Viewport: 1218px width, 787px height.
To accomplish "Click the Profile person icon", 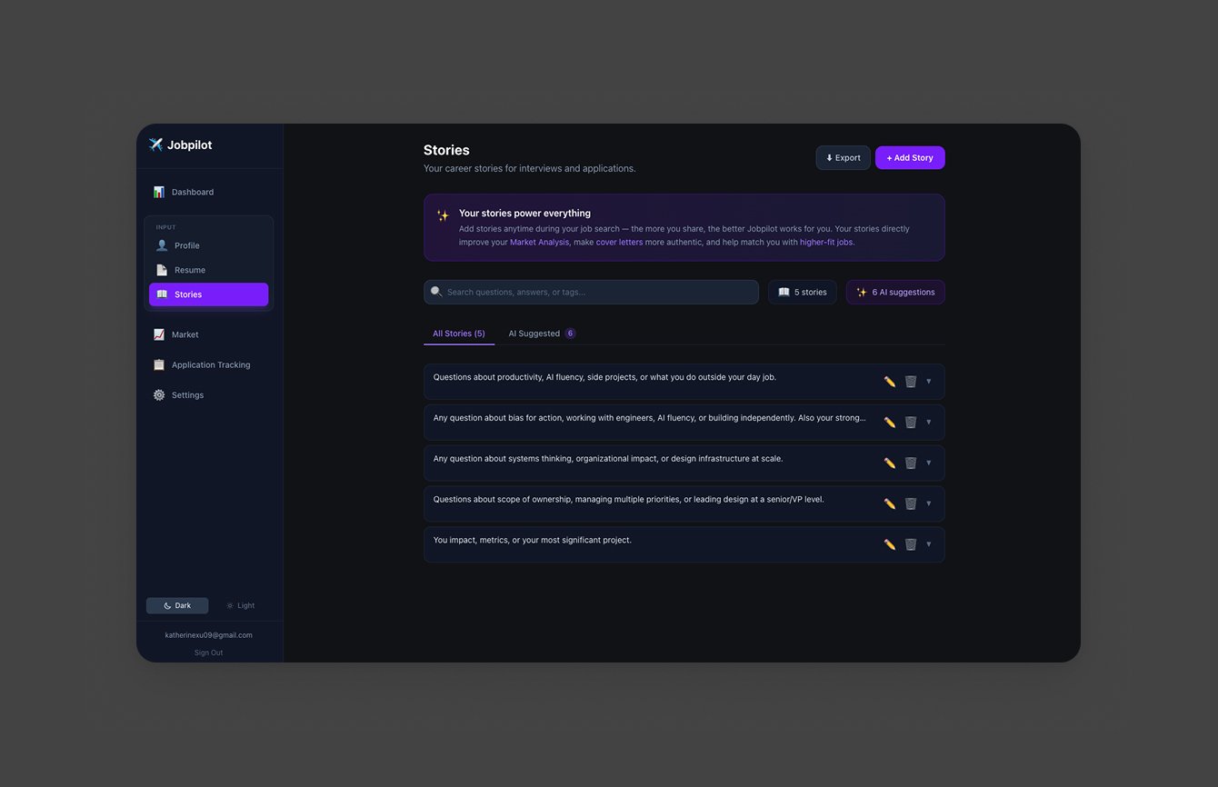I will click(162, 245).
